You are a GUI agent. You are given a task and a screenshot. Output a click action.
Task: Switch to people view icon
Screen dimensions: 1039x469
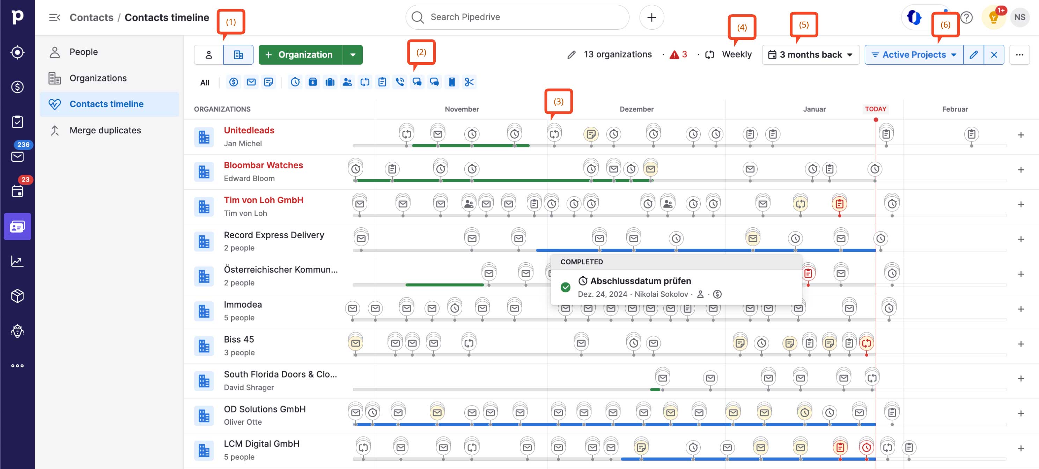(208, 55)
